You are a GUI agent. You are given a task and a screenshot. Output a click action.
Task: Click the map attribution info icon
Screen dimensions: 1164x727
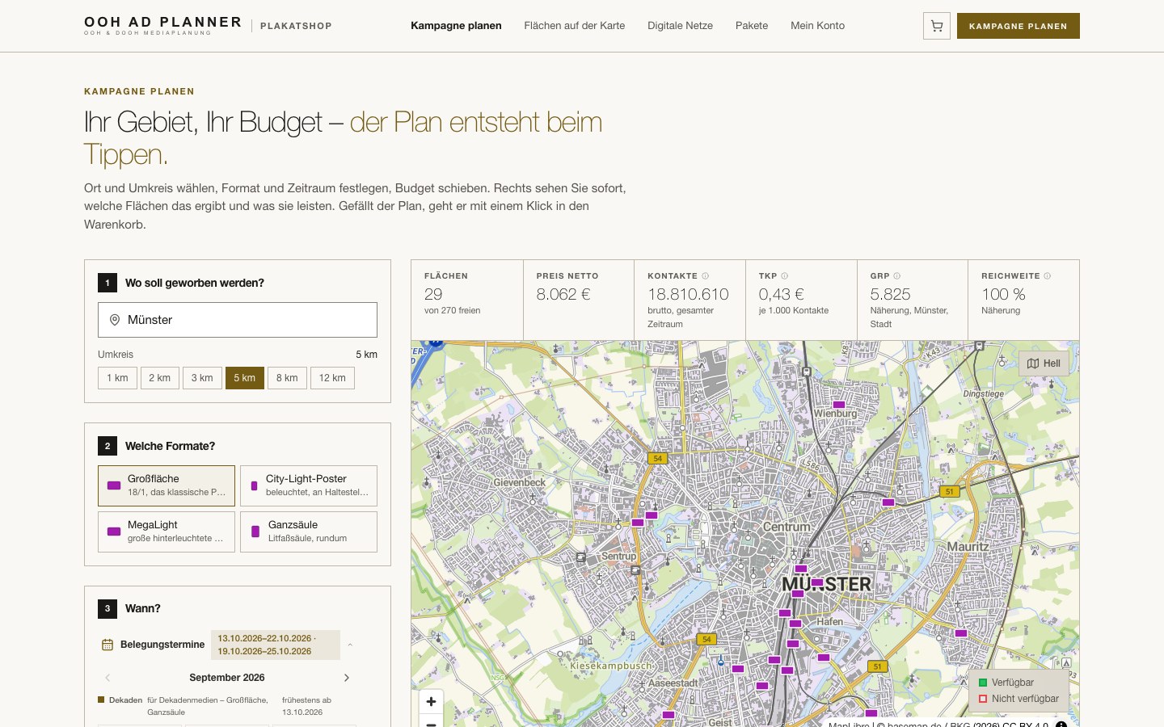[x=1061, y=724]
